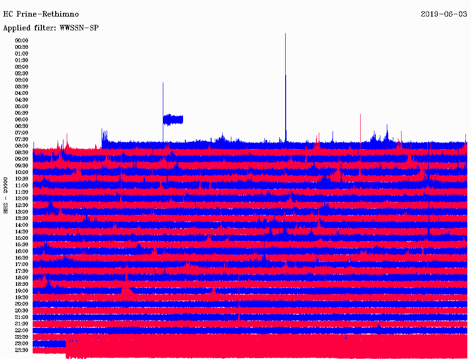
Task: Select the 07:30 time label
Action: tap(21, 139)
